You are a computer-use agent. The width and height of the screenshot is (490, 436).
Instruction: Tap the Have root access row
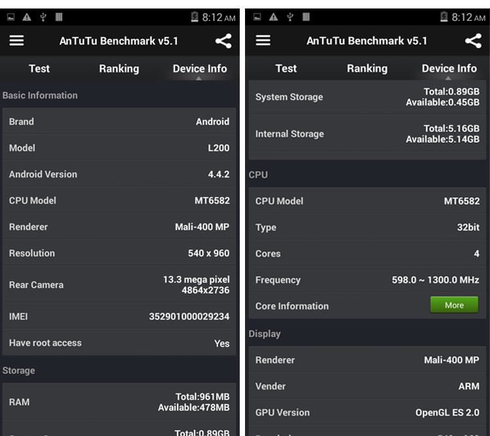click(119, 343)
